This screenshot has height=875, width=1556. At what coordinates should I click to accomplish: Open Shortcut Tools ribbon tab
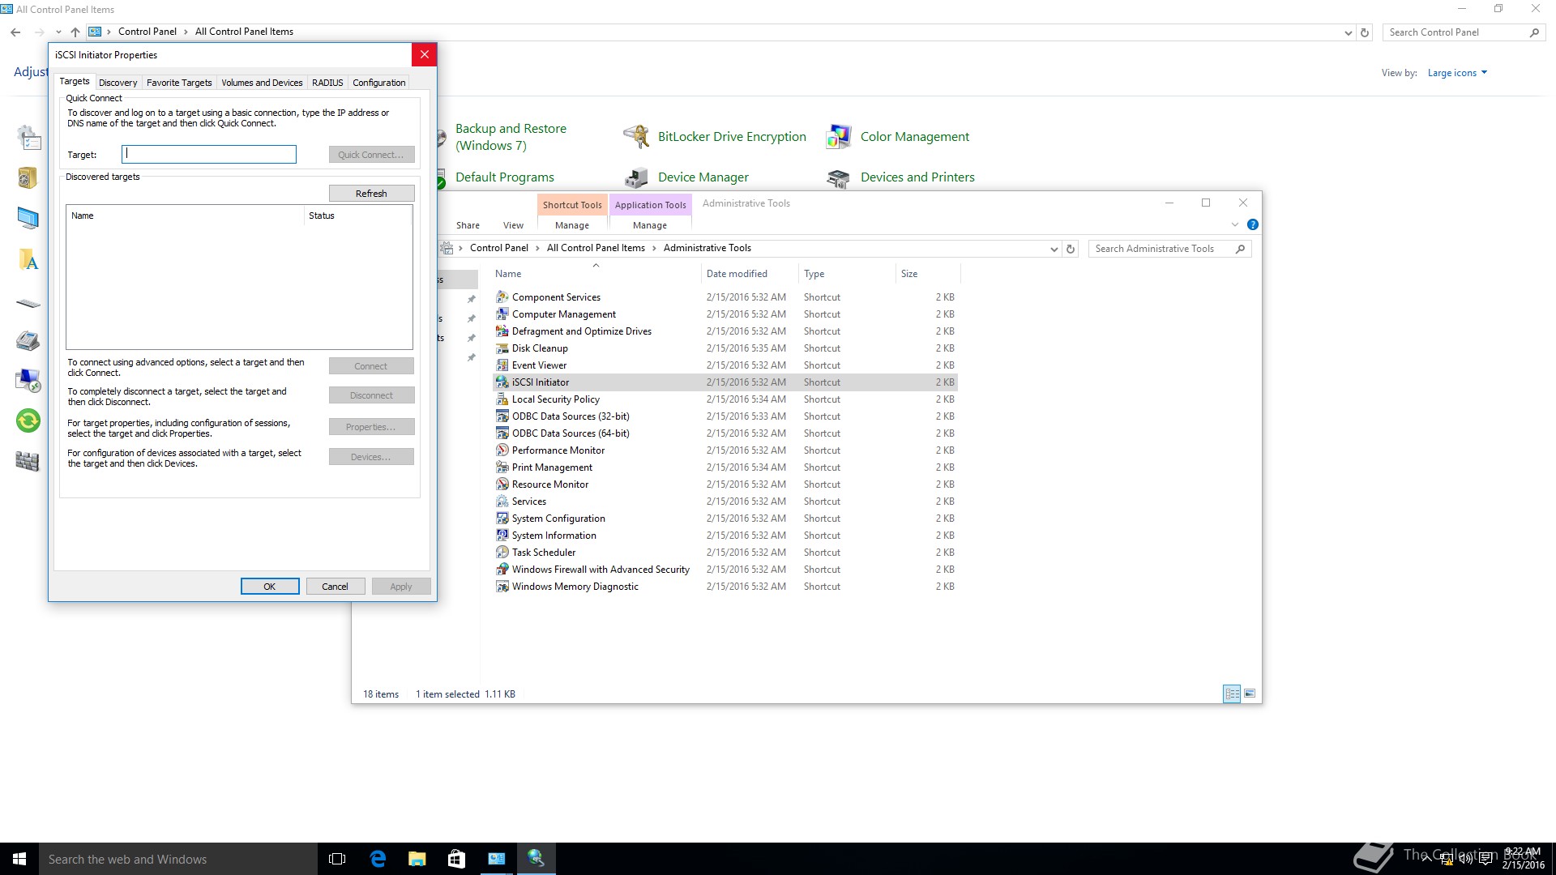(x=572, y=205)
